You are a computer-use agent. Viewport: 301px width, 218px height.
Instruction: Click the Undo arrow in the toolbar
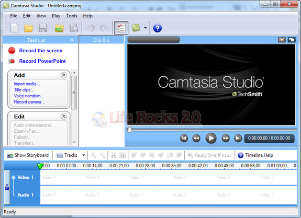pyautogui.click(x=90, y=28)
